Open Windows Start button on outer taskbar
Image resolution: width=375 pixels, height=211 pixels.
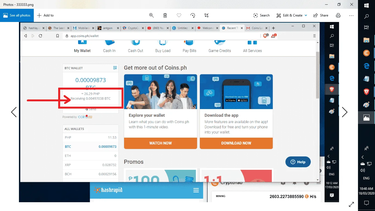point(366,5)
